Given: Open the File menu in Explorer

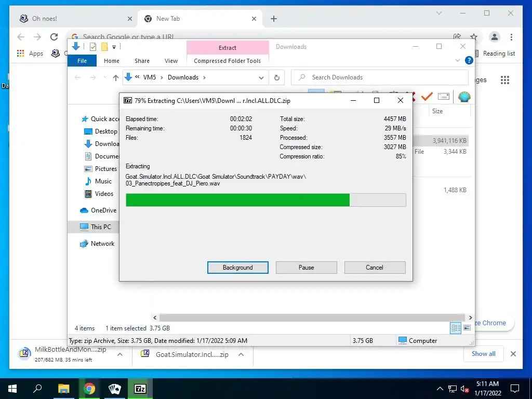Looking at the screenshot, I should 82,61.
